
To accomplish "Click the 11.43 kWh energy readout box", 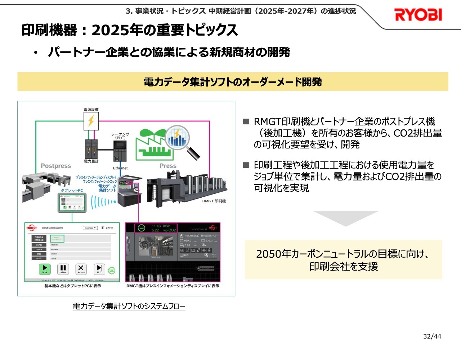I will pyautogui.click(x=156, y=228).
